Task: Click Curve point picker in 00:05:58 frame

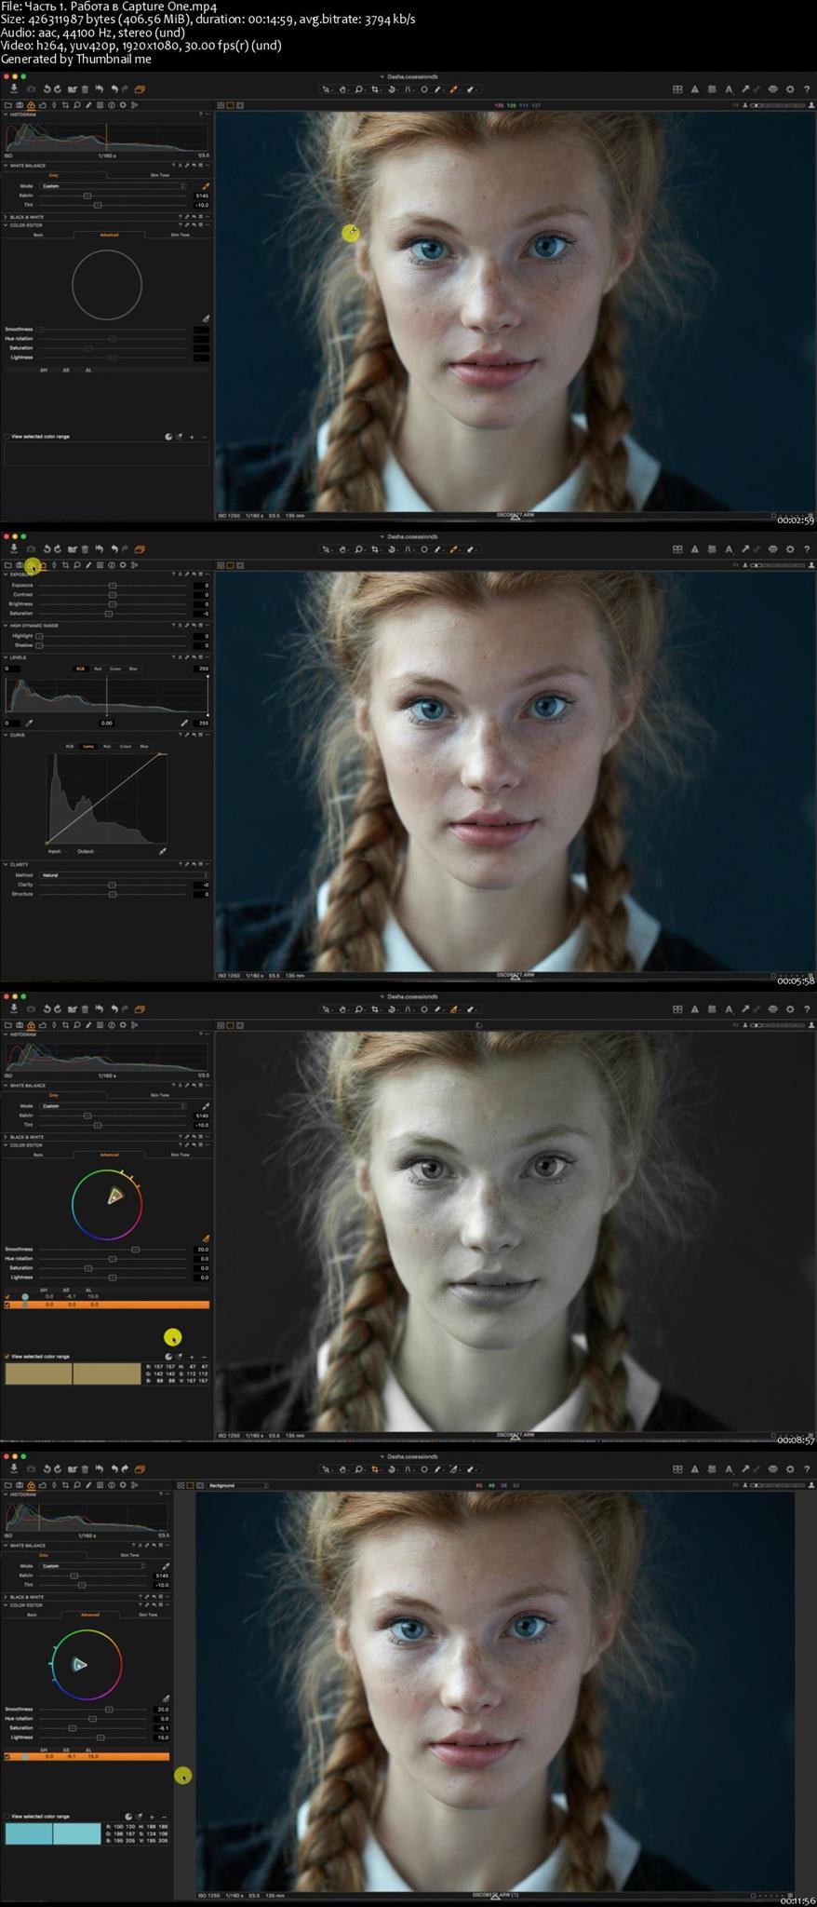Action: pyautogui.click(x=163, y=851)
